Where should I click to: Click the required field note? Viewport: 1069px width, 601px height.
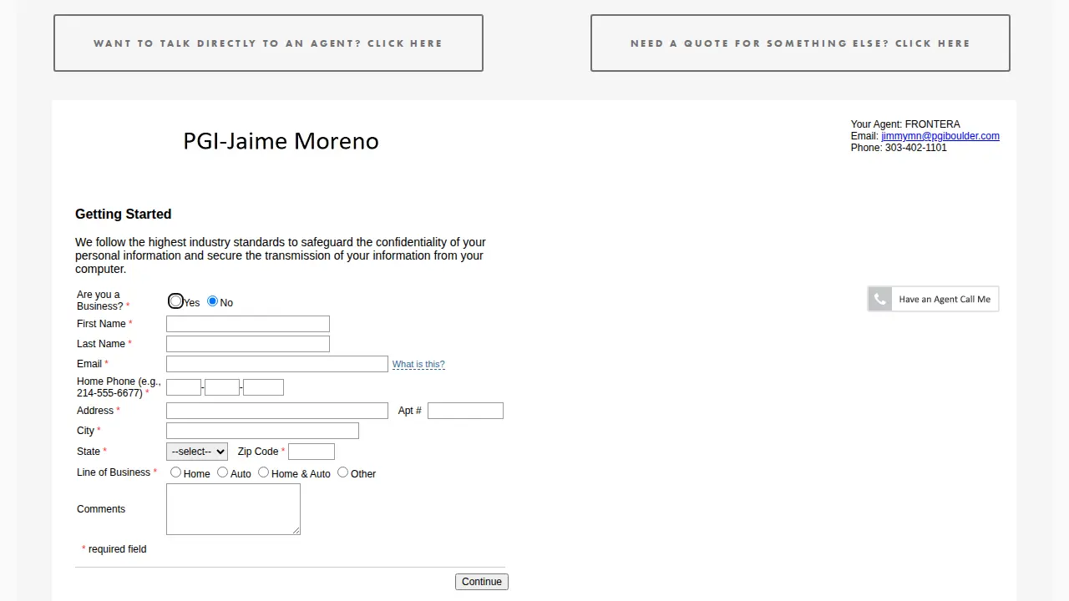pyautogui.click(x=114, y=549)
